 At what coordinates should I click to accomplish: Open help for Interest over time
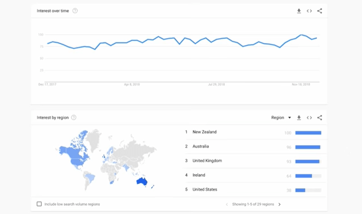pos(75,11)
